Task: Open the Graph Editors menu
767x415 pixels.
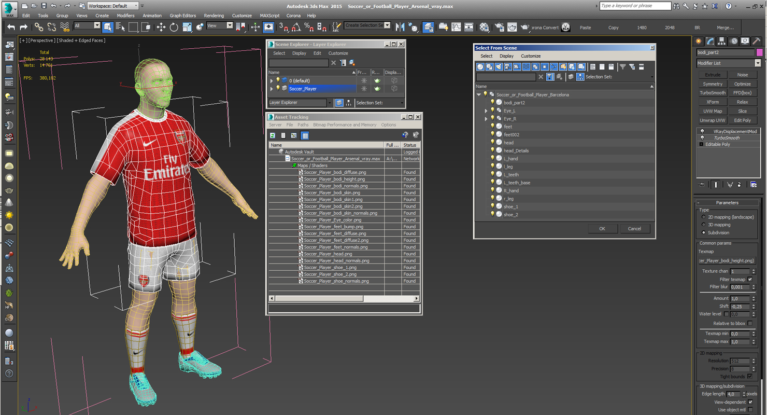Action: tap(183, 16)
